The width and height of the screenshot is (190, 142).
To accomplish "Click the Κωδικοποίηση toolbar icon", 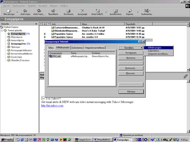I will 147,12.
